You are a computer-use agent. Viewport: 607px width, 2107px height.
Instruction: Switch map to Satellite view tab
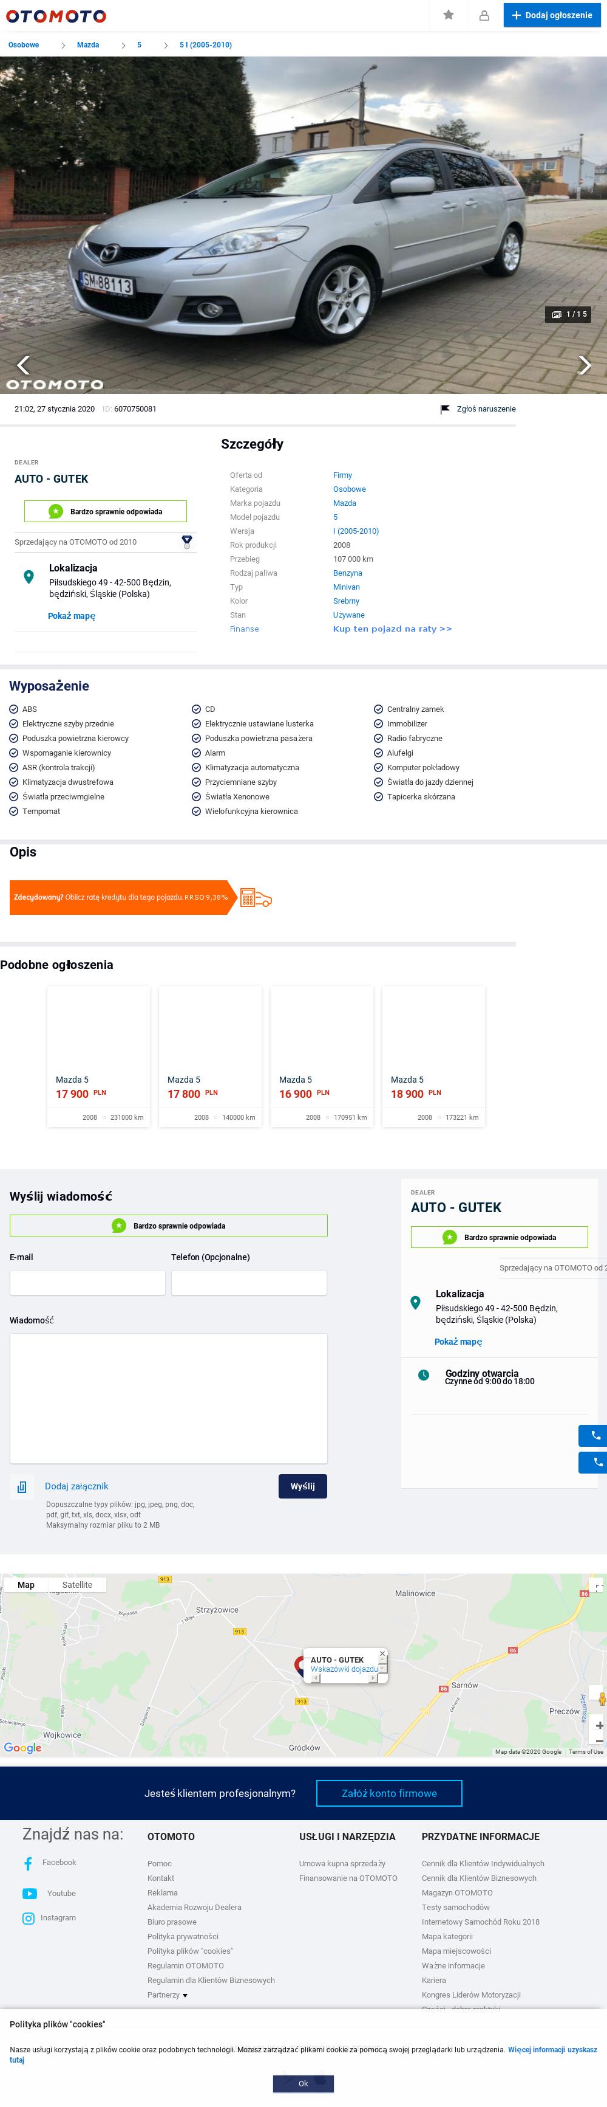click(78, 1584)
